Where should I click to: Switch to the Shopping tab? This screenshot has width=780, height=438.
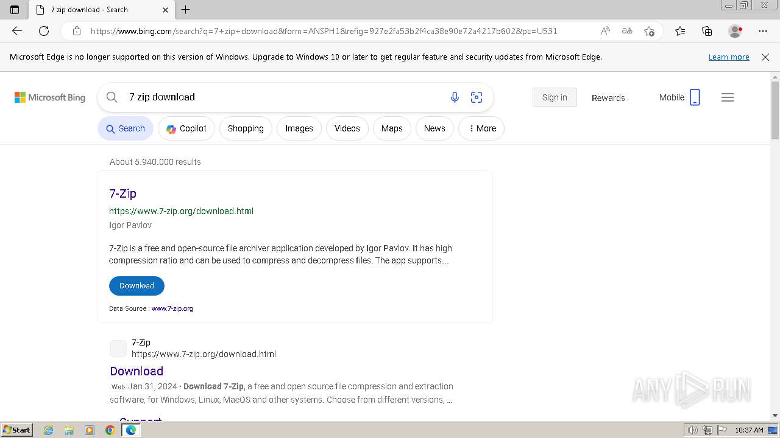[x=246, y=128]
